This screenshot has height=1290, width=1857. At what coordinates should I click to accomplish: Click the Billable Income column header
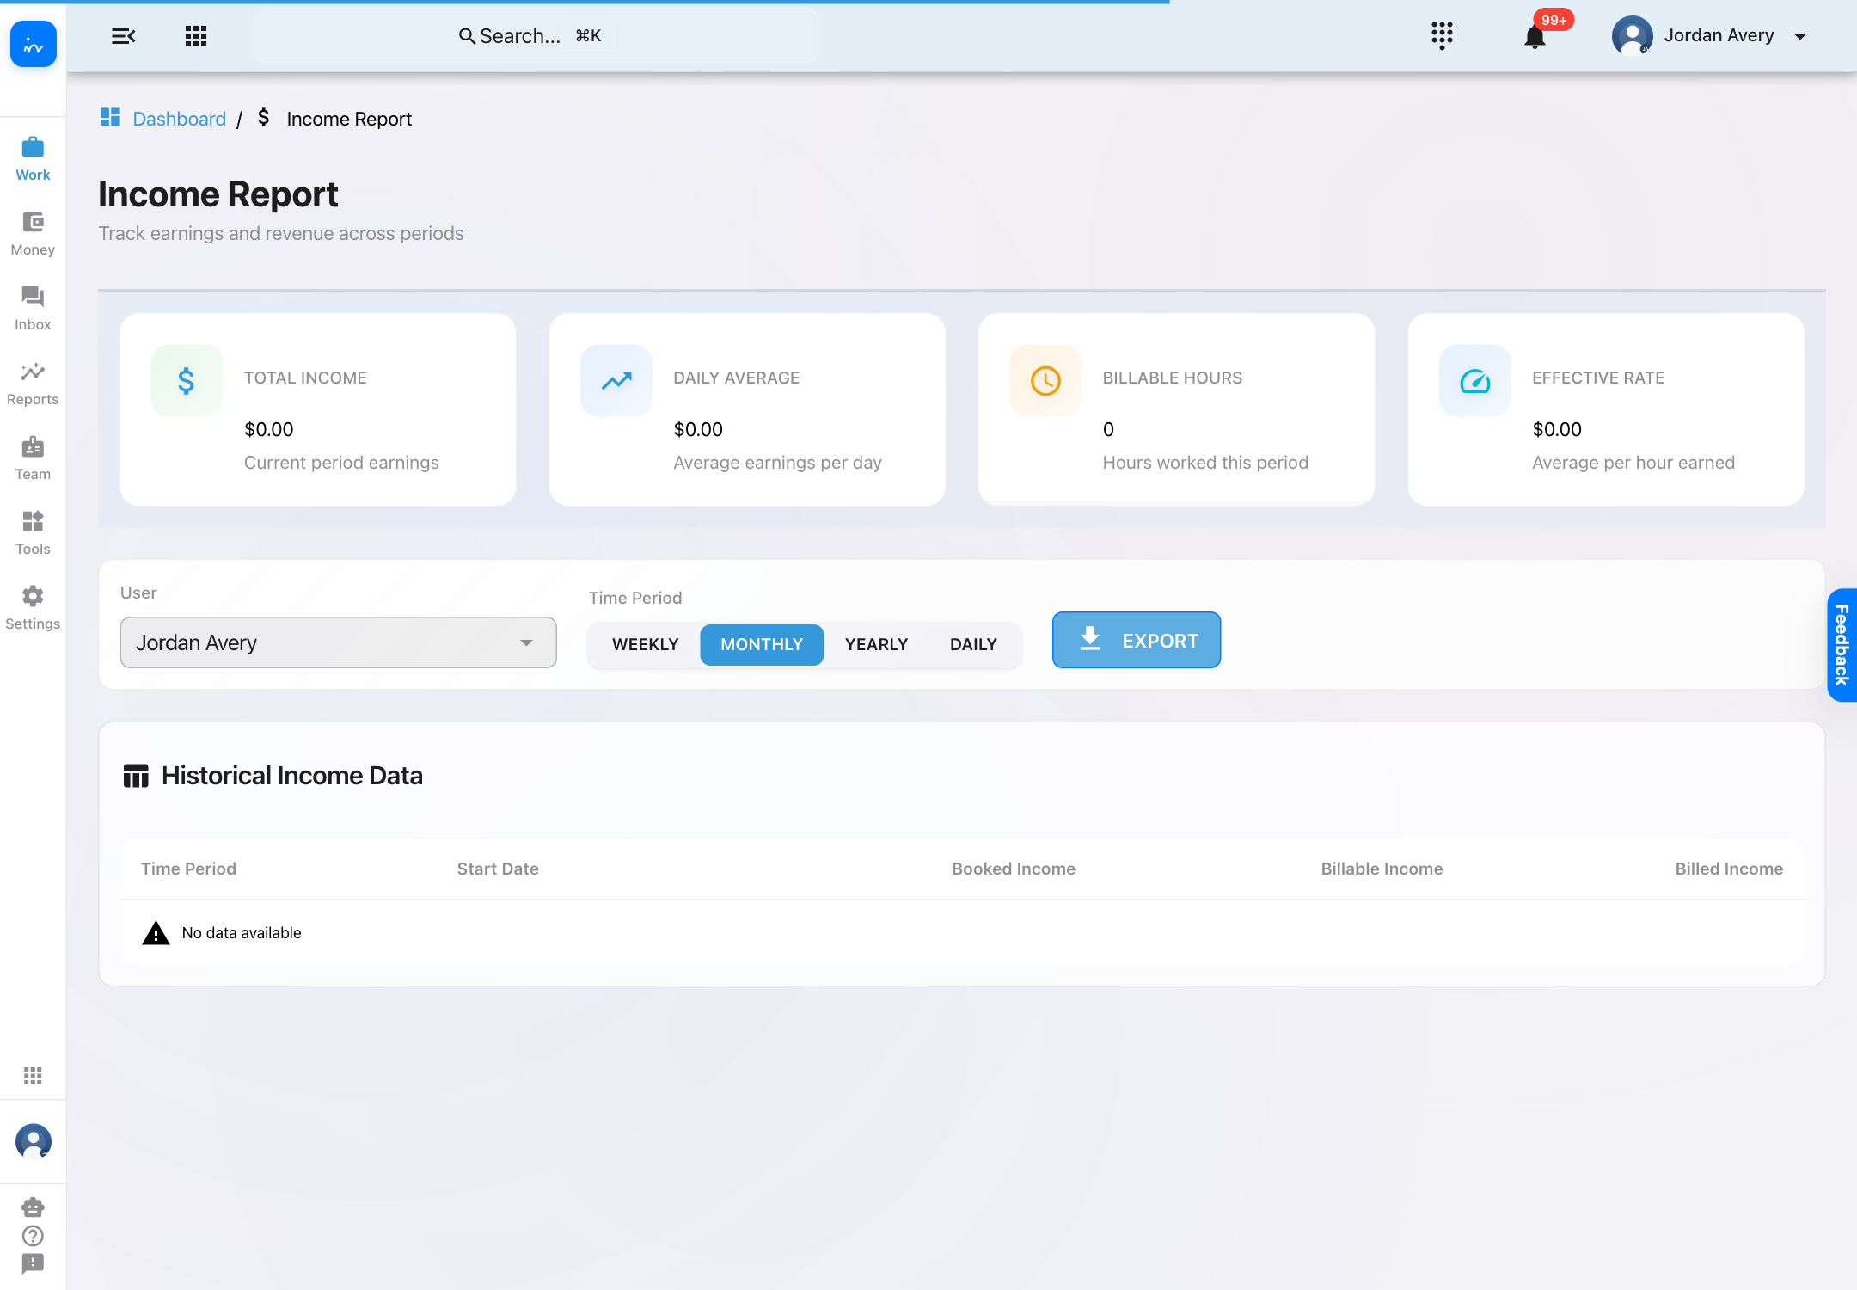1382,869
